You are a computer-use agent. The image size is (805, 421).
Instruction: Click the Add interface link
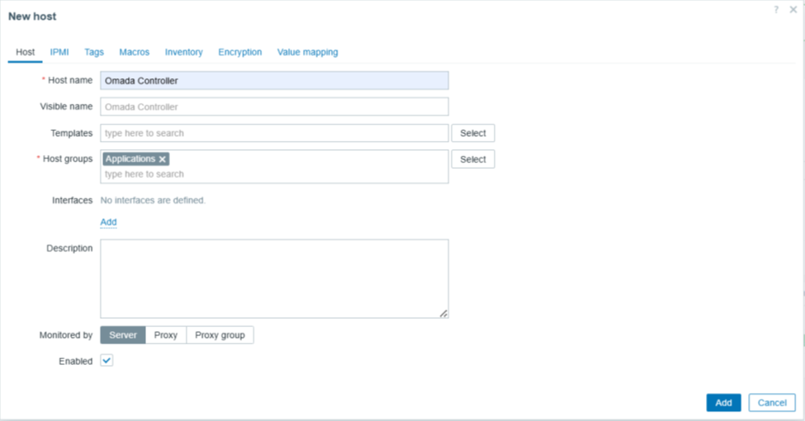108,222
